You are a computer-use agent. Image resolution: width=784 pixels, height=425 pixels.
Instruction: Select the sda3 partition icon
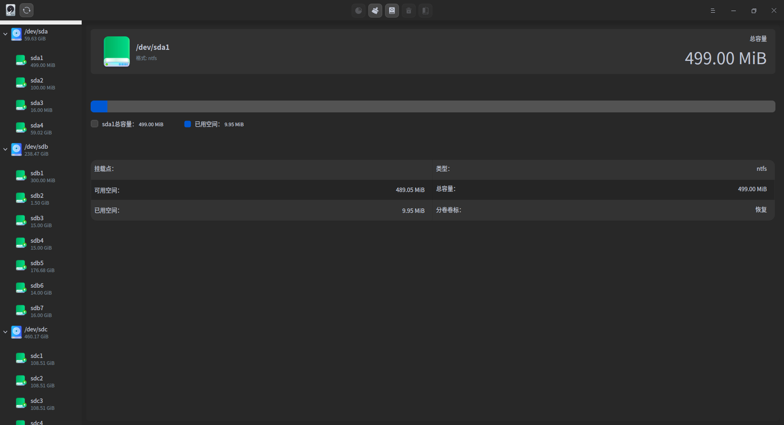(21, 105)
